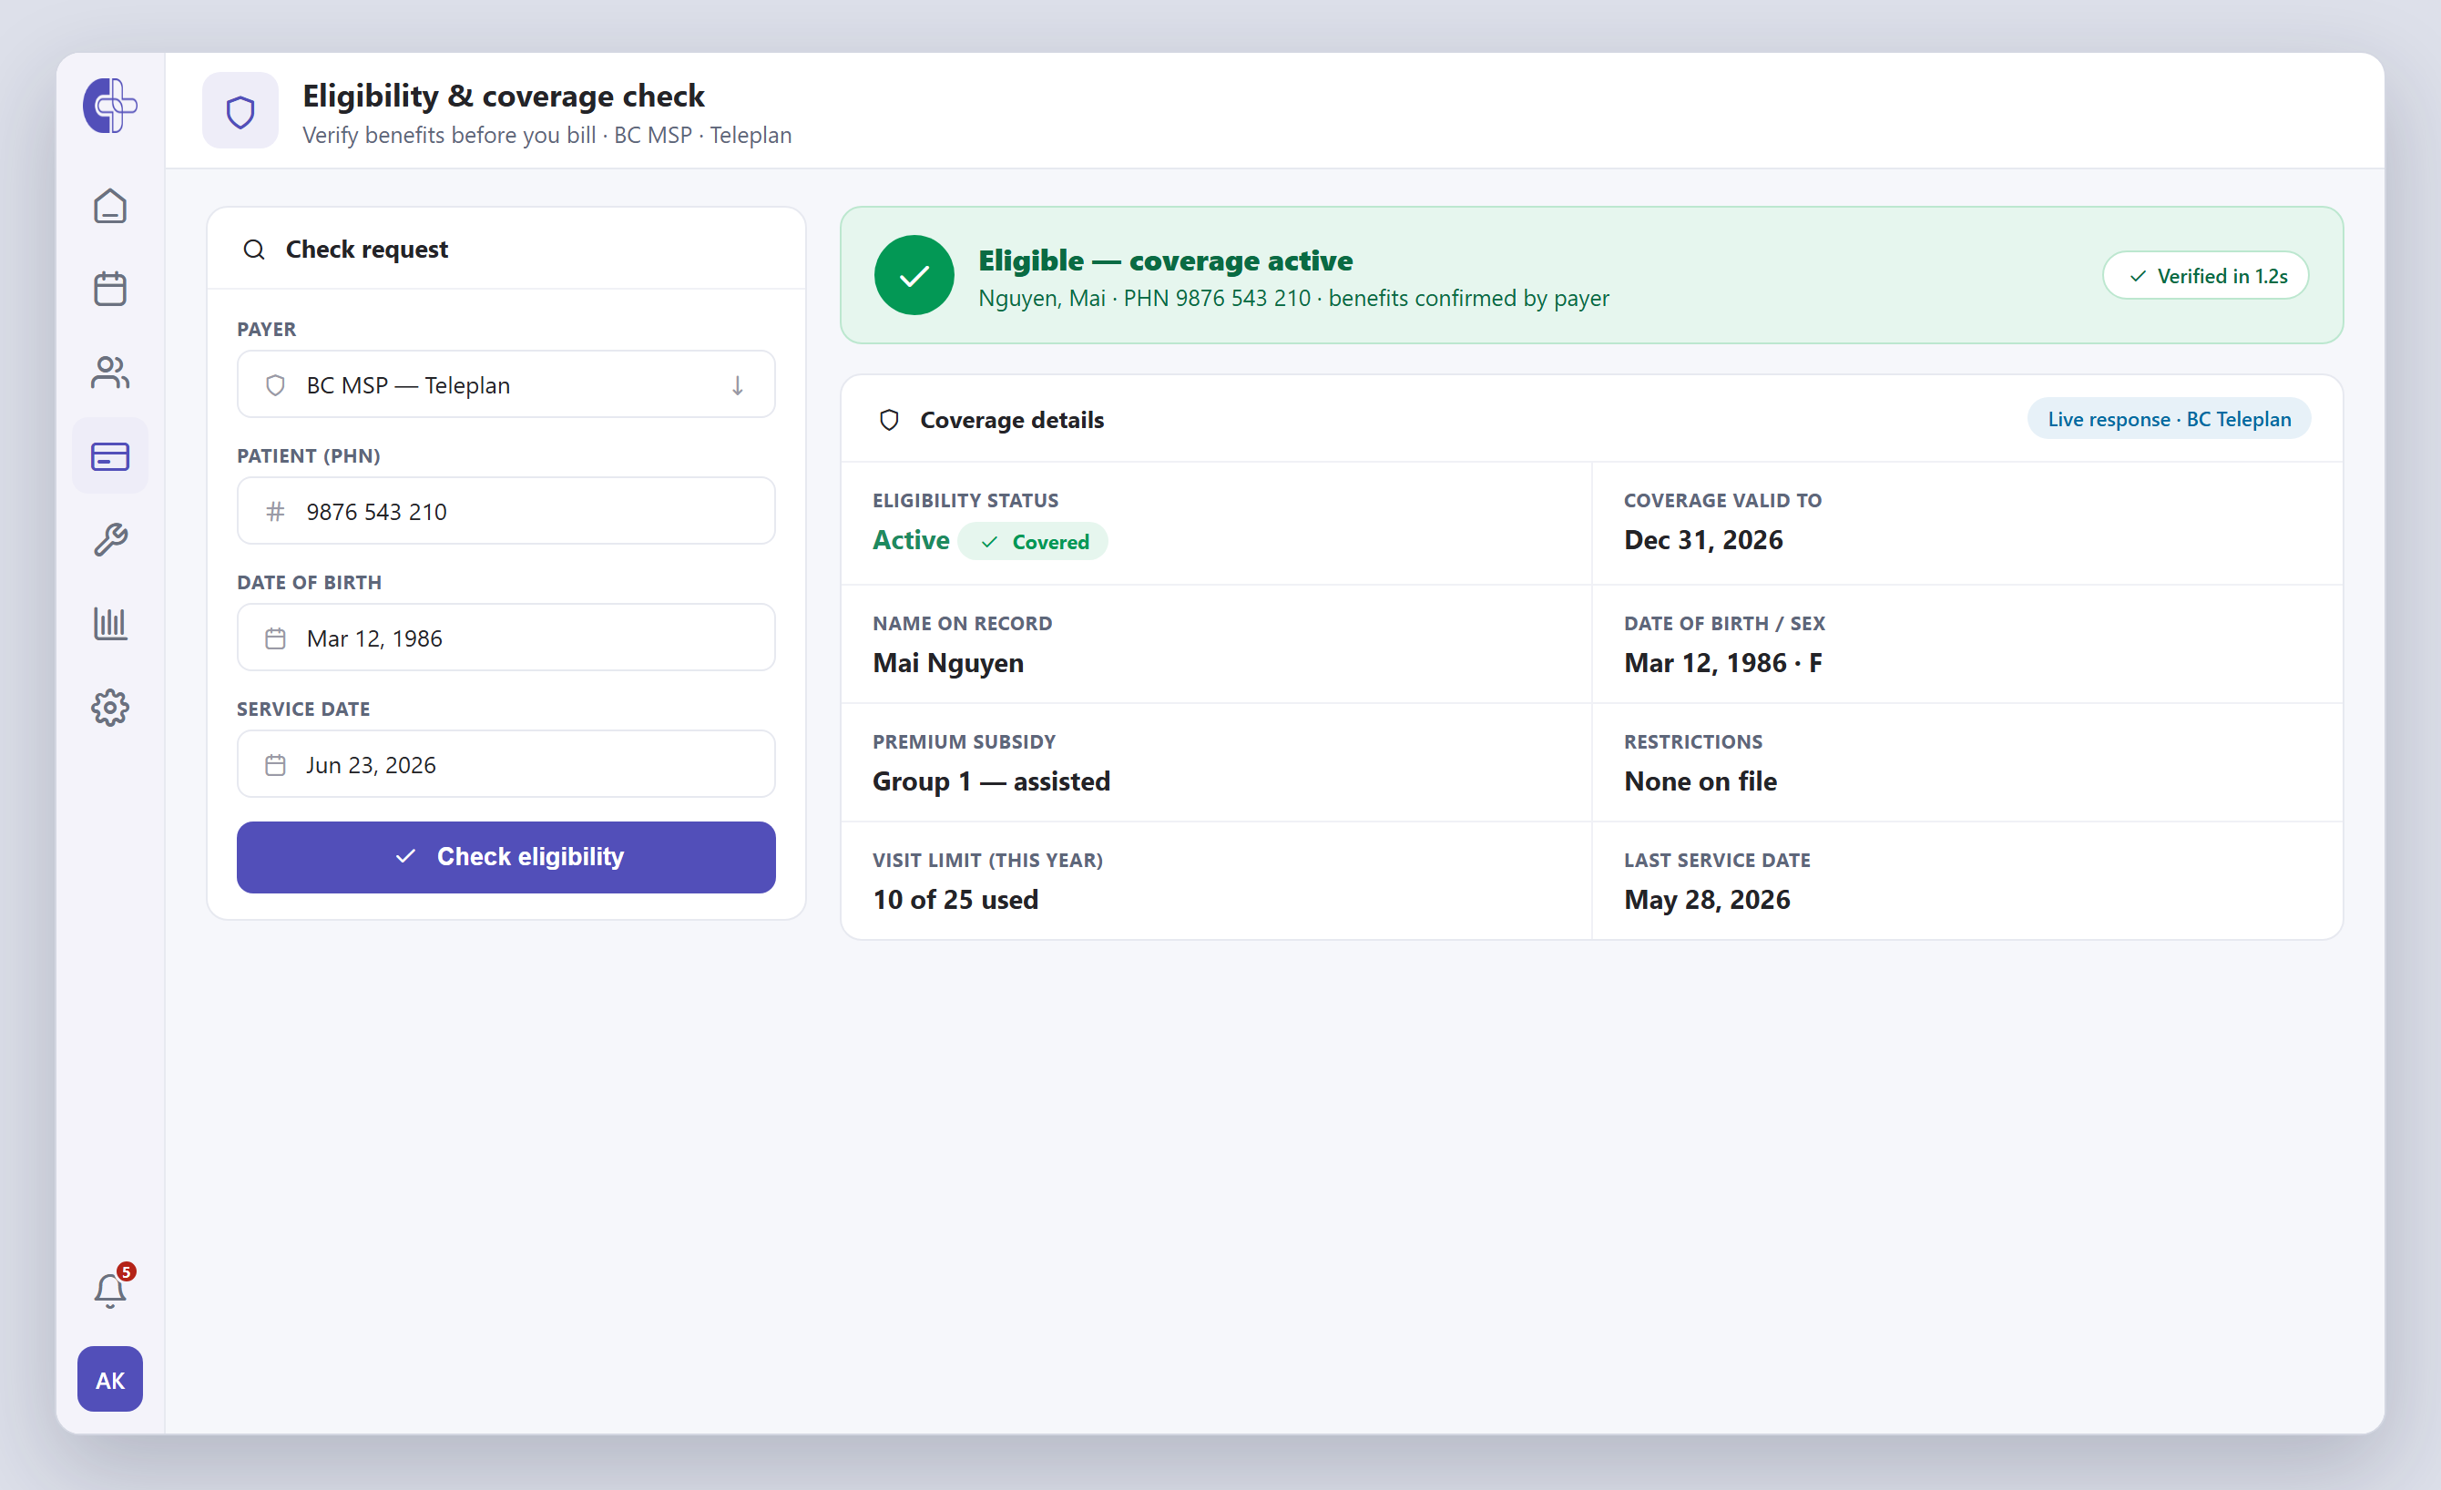This screenshot has width=2441, height=1490.
Task: Click the Check eligibility button
Action: pos(506,857)
